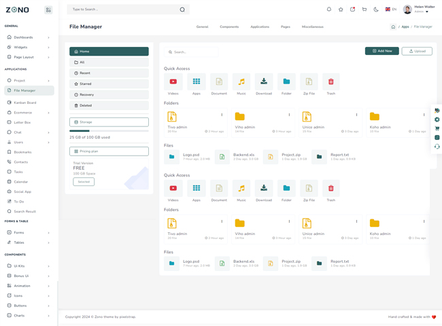Toggle the sidebar using the icon beside the Zono logo
The width and height of the screenshot is (442, 326).
(x=48, y=10)
